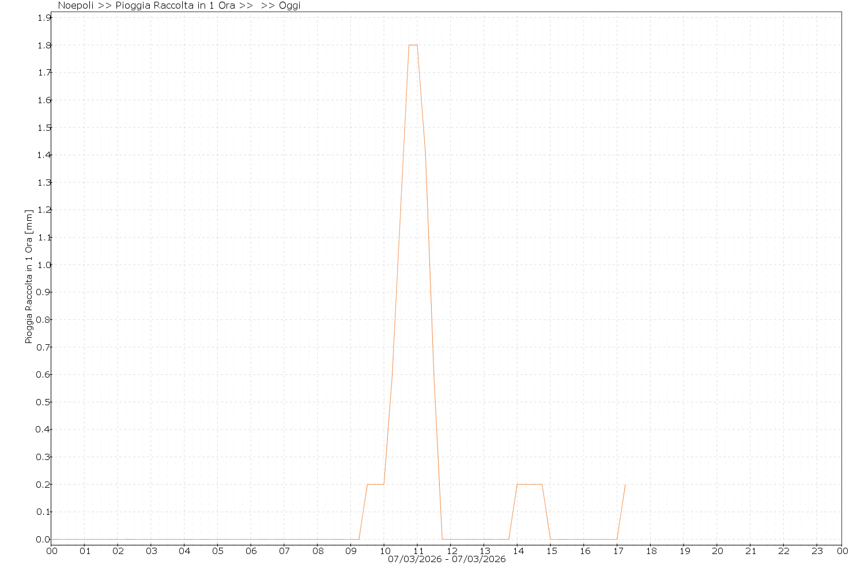
Task: Click the 1.9 value on vertical axis
Action: 43,18
